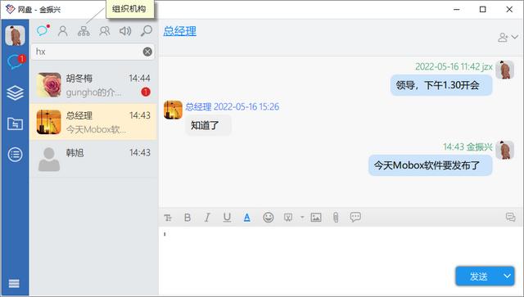The image size is (524, 297).
Task: Click the font size toolbar icon
Action: (x=168, y=218)
